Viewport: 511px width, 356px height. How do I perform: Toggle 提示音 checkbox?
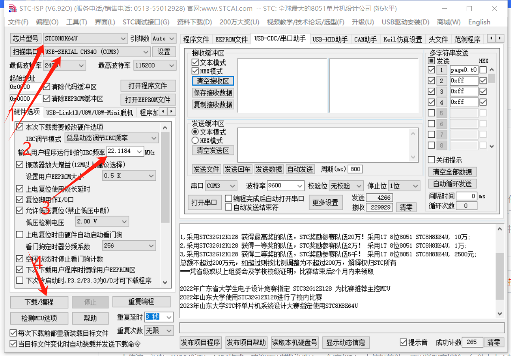(403, 342)
